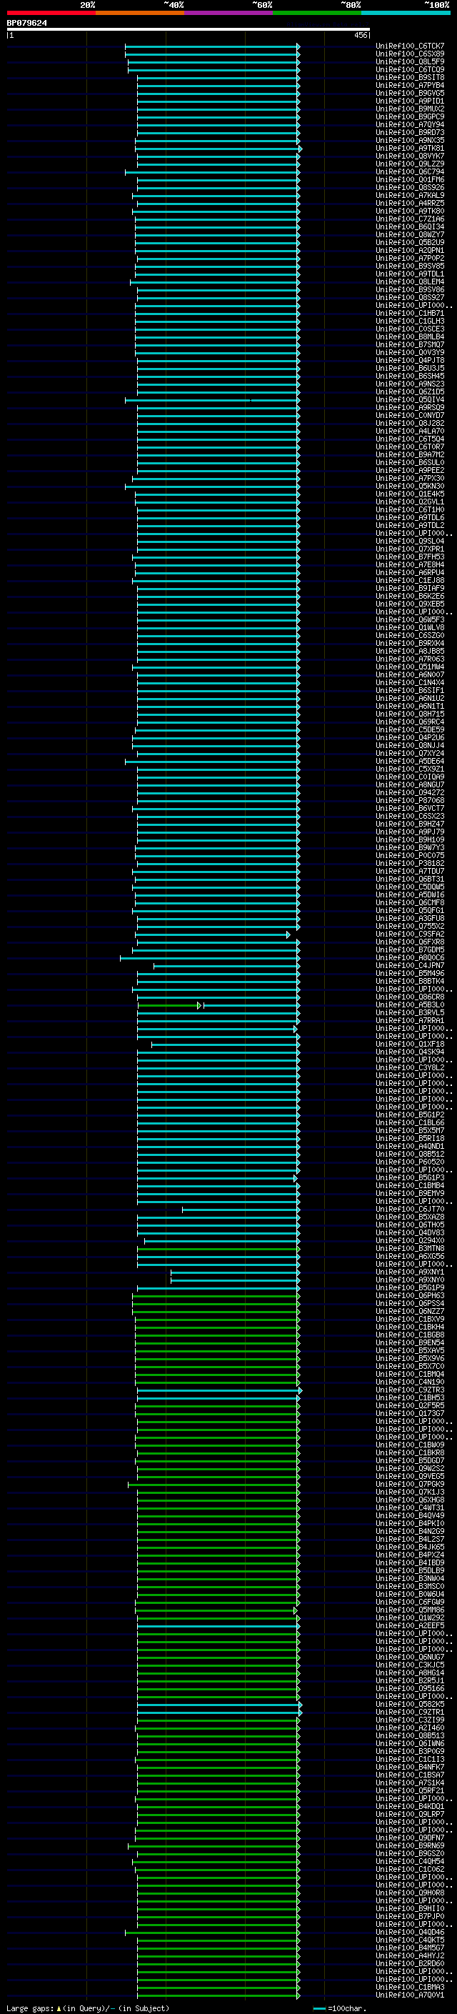This screenshot has height=2014, width=457.
Task: Open hit UniRef100_Q6FXR8
Action: click(410, 942)
